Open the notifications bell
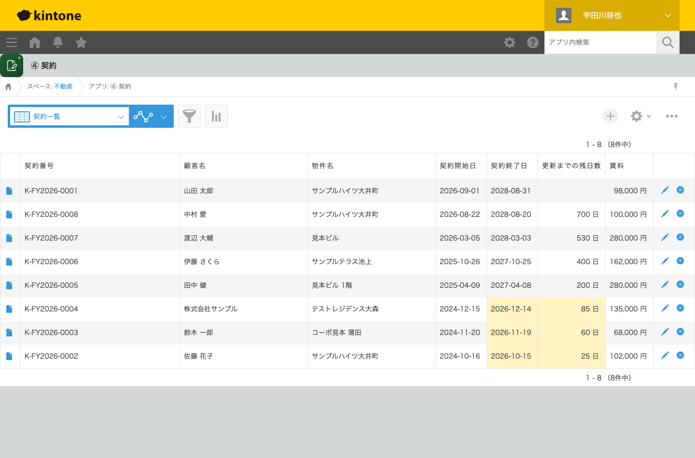The width and height of the screenshot is (695, 458). (58, 42)
